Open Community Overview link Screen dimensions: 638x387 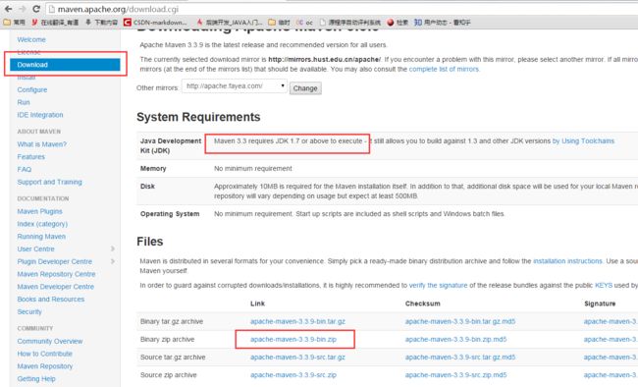click(x=50, y=341)
